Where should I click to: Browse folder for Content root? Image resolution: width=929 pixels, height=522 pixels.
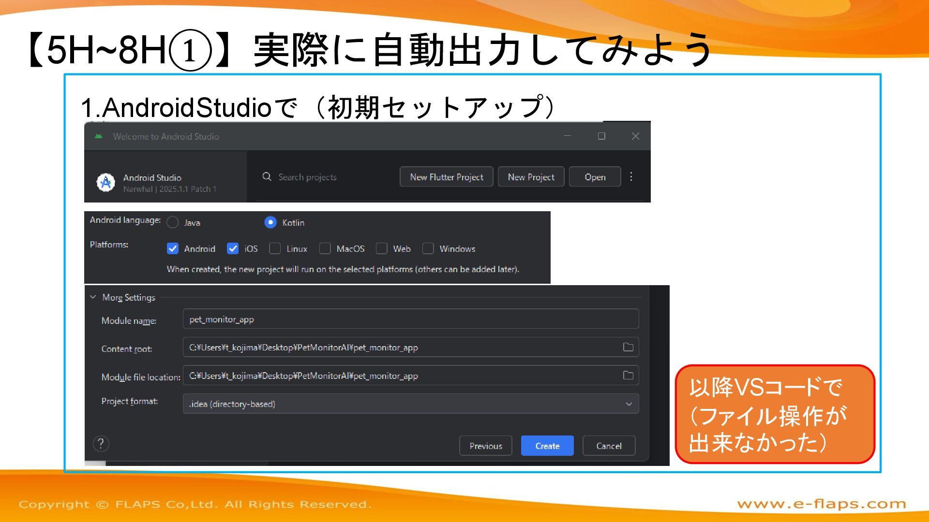pyautogui.click(x=628, y=347)
